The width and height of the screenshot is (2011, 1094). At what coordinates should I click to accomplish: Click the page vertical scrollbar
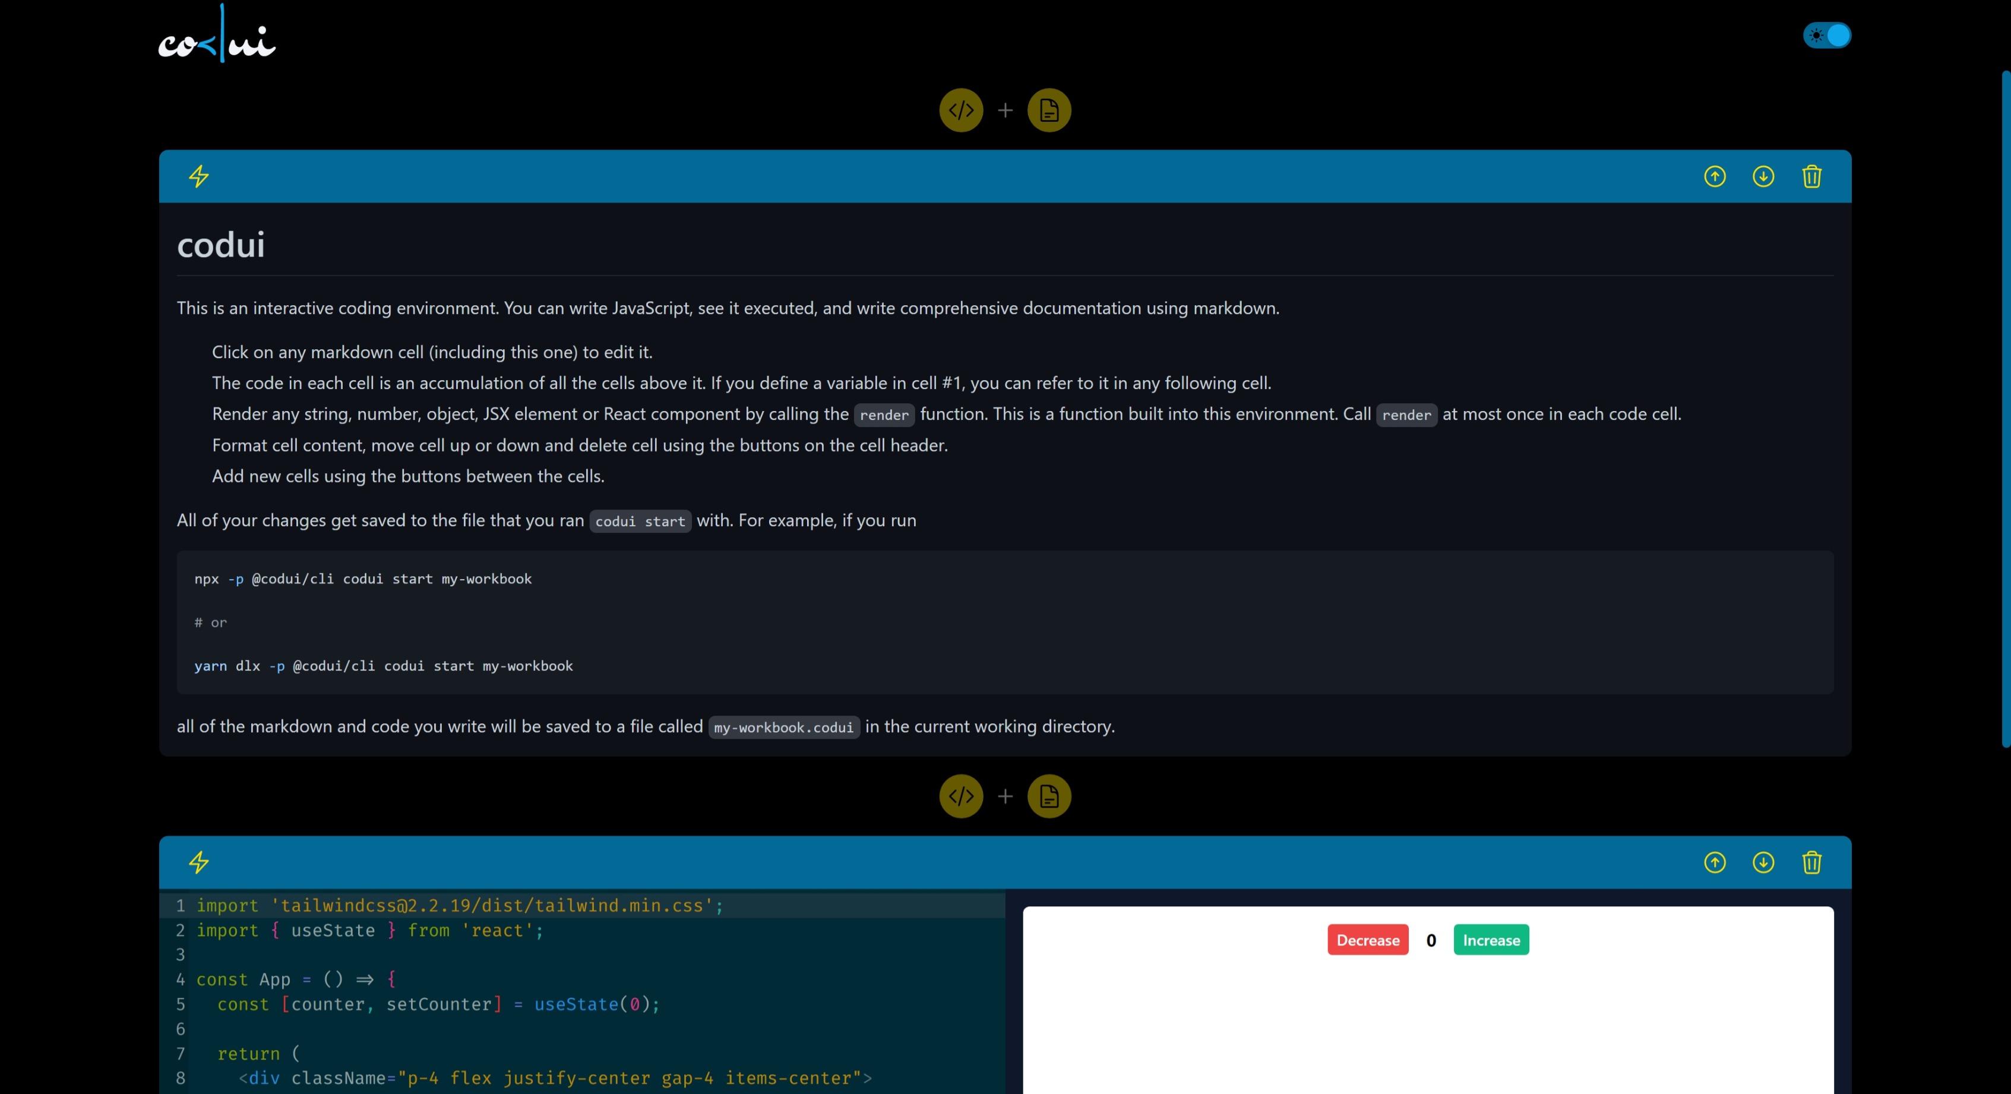point(2004,406)
